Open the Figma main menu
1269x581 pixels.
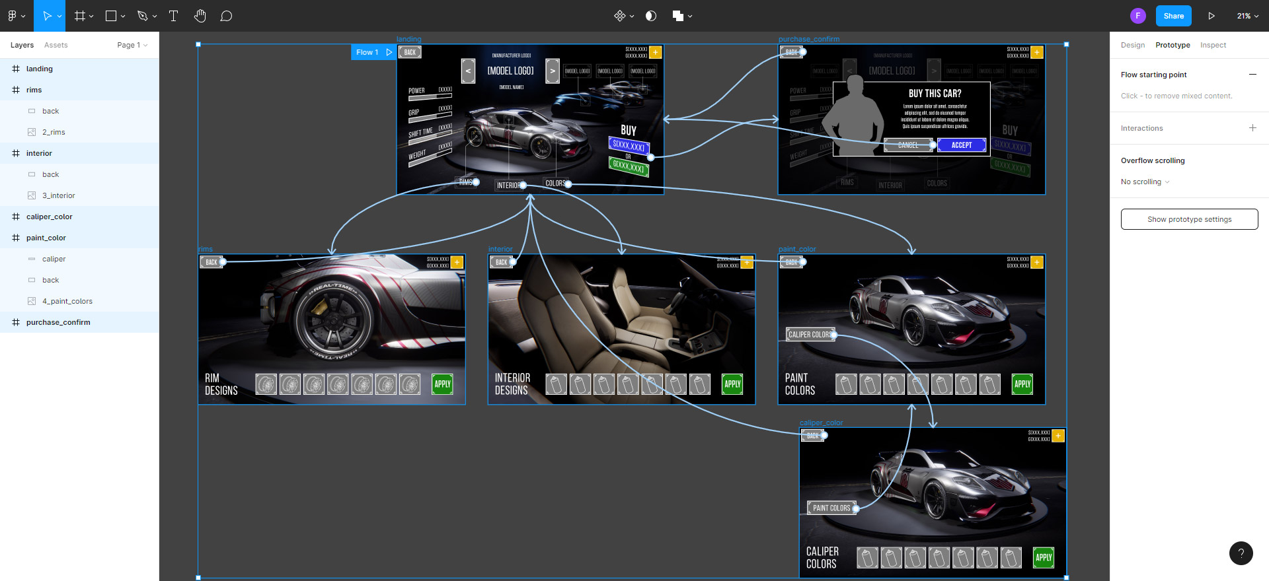(x=16, y=16)
